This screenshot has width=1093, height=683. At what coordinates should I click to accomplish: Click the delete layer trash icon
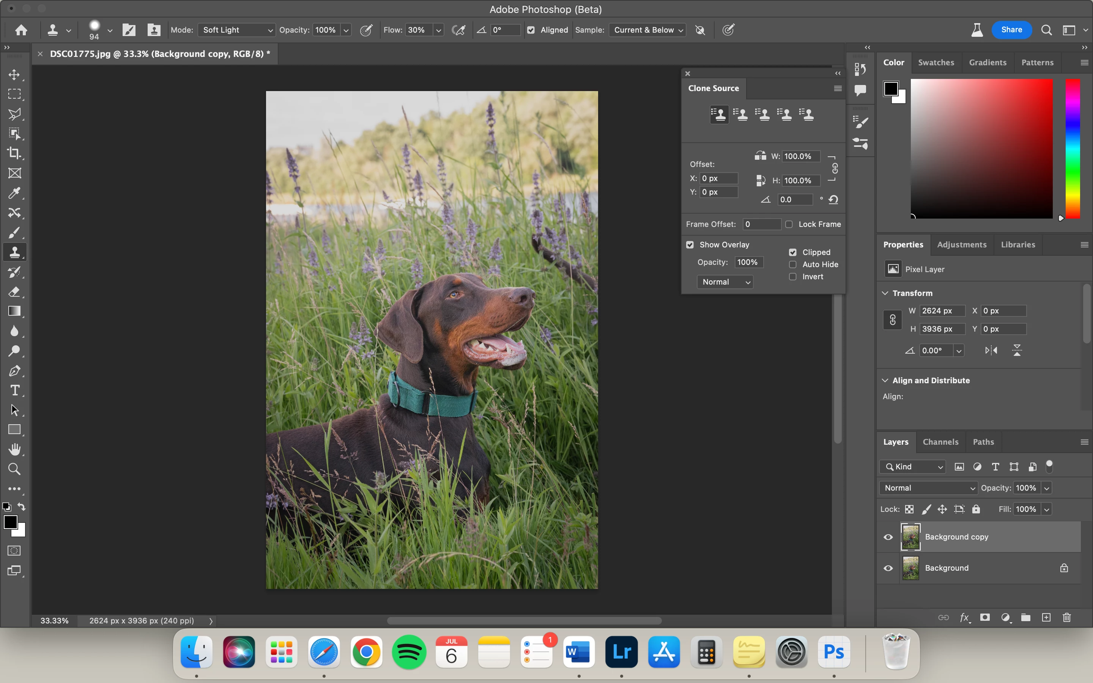1066,617
